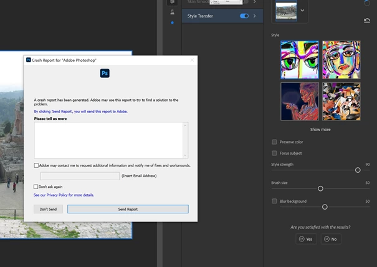Click the Style strength slider handle
Screen dimensions: 377x267
[358, 170]
